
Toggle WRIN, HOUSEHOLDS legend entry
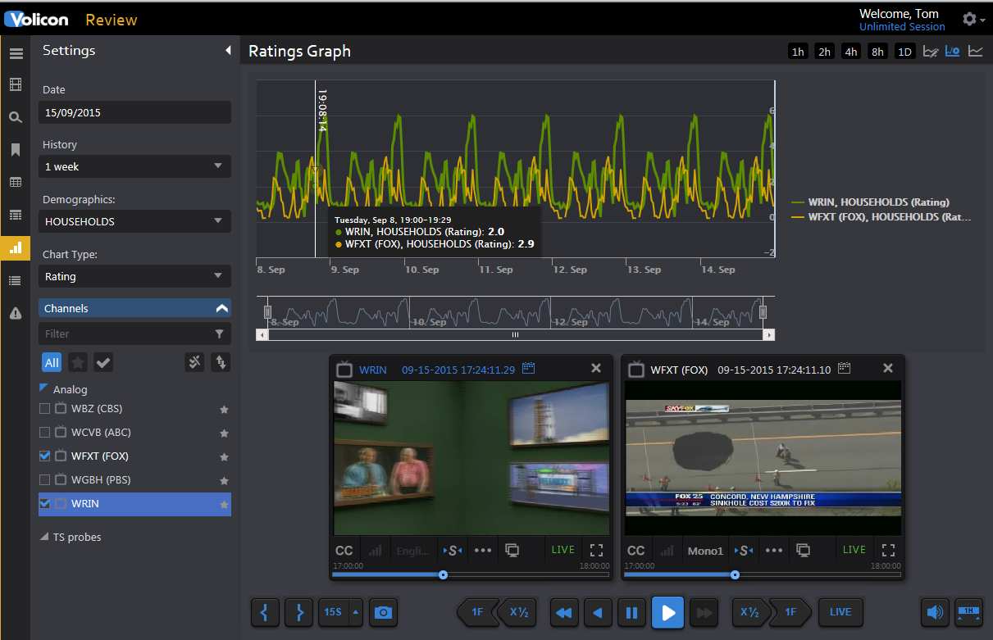pyautogui.click(x=870, y=202)
